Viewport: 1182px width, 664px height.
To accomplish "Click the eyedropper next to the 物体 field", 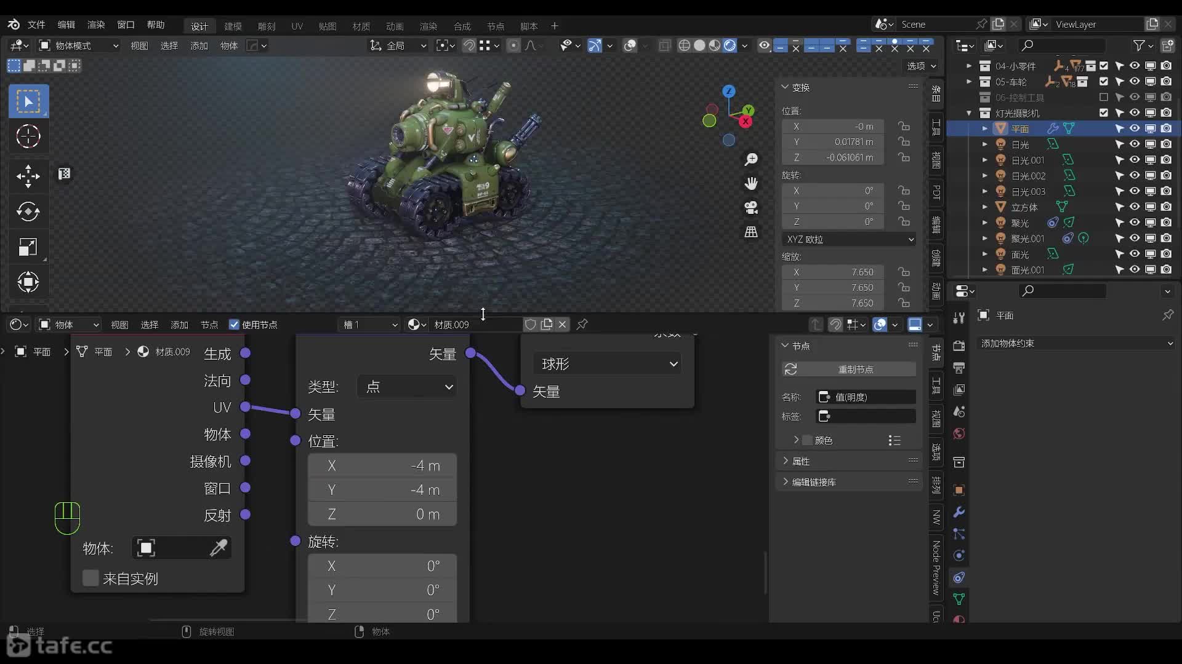I will pos(219,548).
